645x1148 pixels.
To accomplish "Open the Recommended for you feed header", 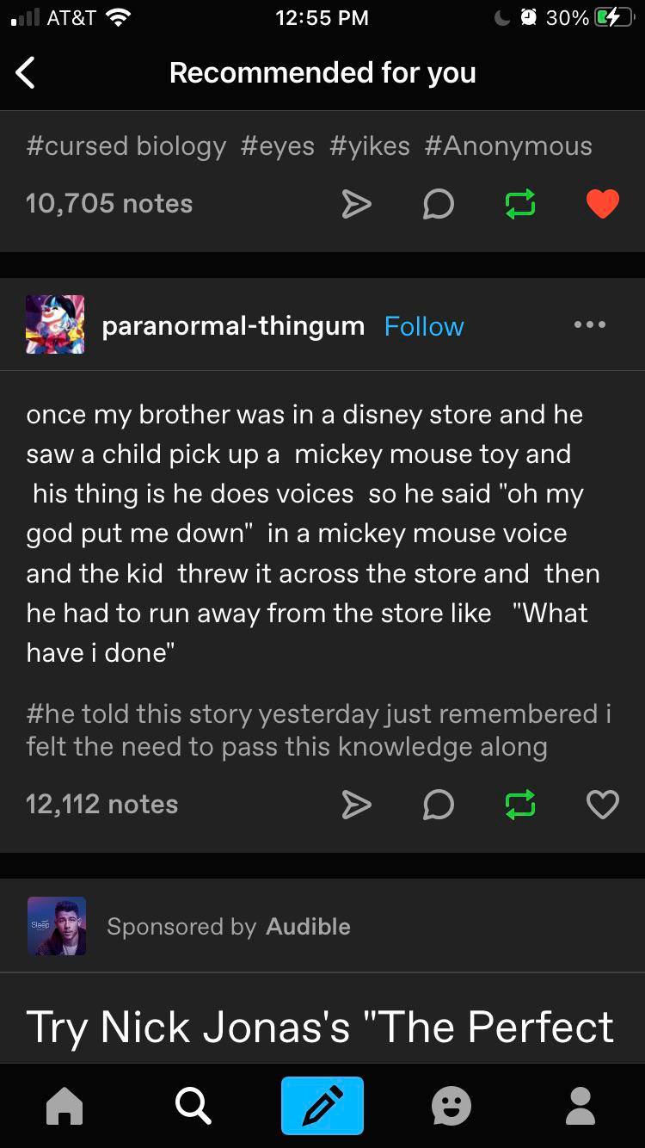I will 322,72.
